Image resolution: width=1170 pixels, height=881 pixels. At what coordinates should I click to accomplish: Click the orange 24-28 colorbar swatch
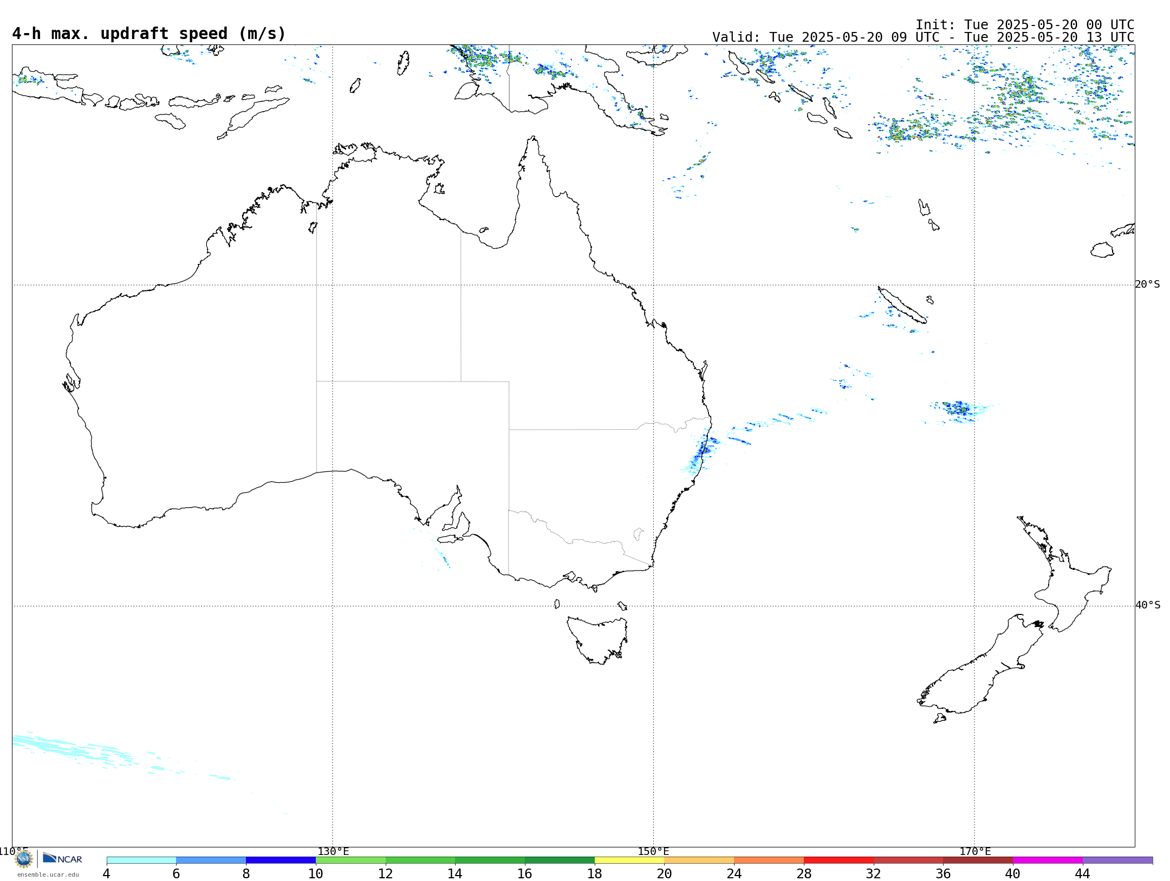pyautogui.click(x=769, y=860)
